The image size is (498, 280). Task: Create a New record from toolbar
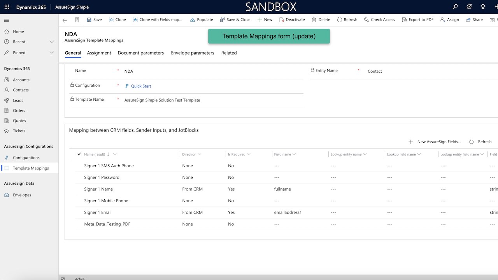265,20
